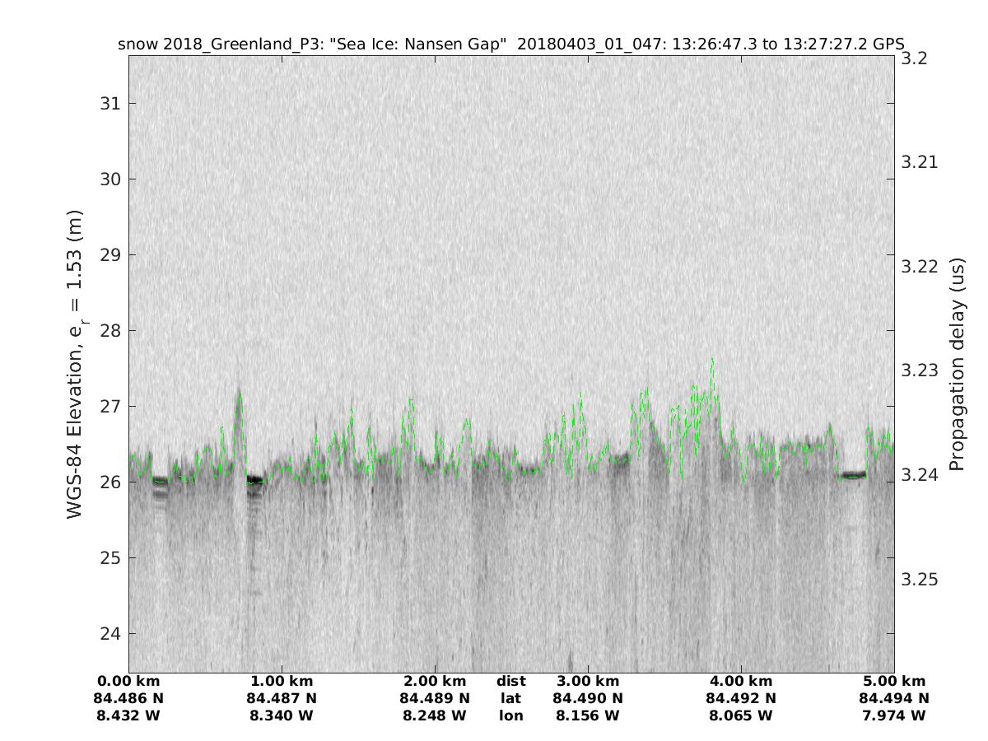Click the "0.00 km" distance label

tap(128, 682)
